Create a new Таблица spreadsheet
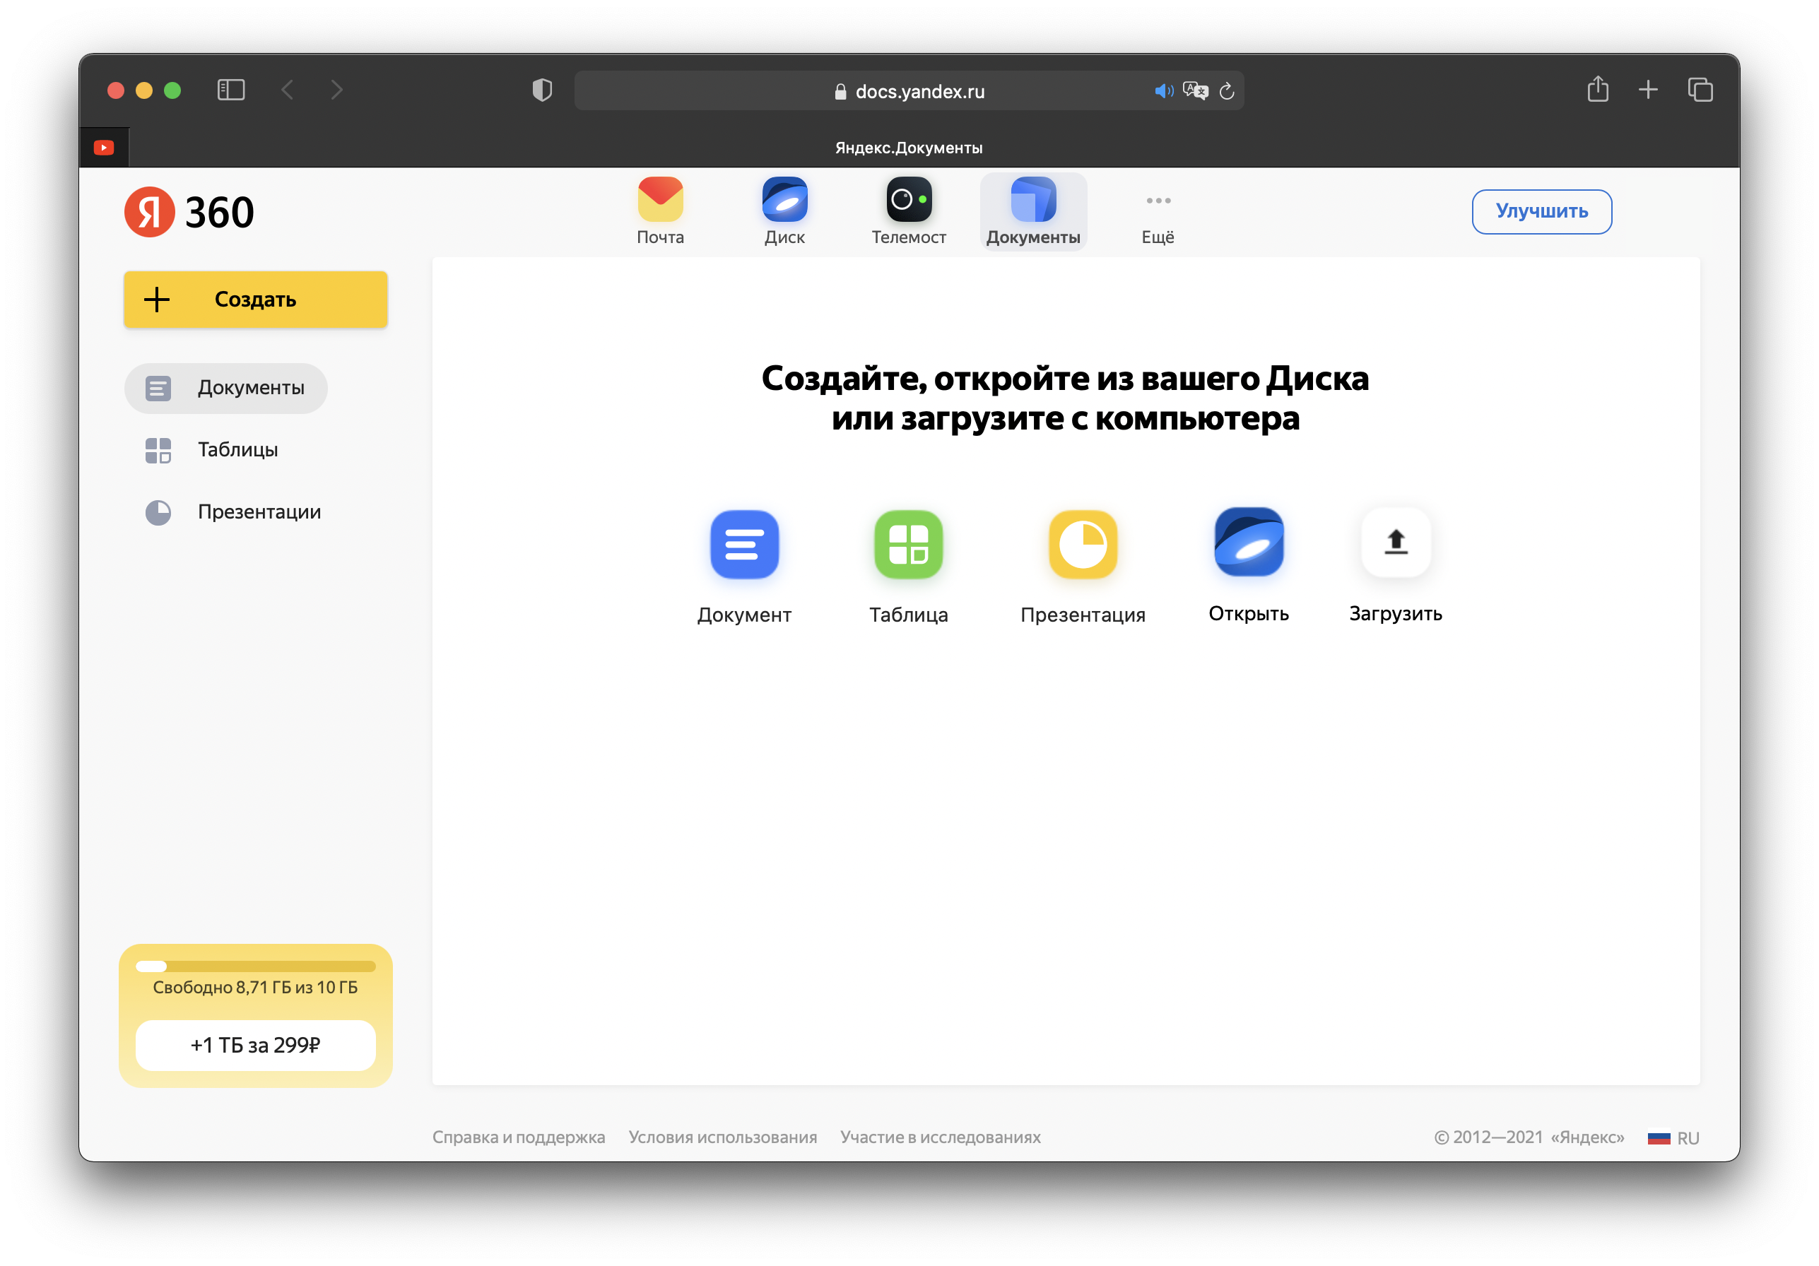The width and height of the screenshot is (1819, 1266). click(x=908, y=544)
